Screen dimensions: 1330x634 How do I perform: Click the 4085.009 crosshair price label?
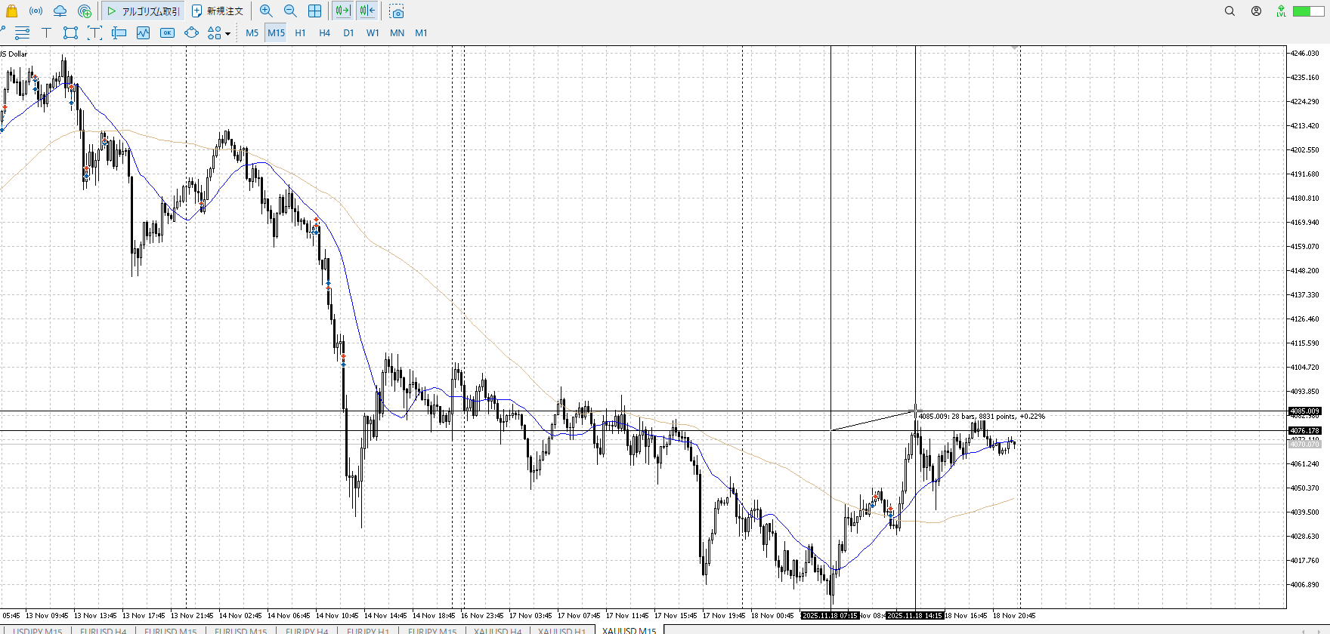tap(1304, 411)
